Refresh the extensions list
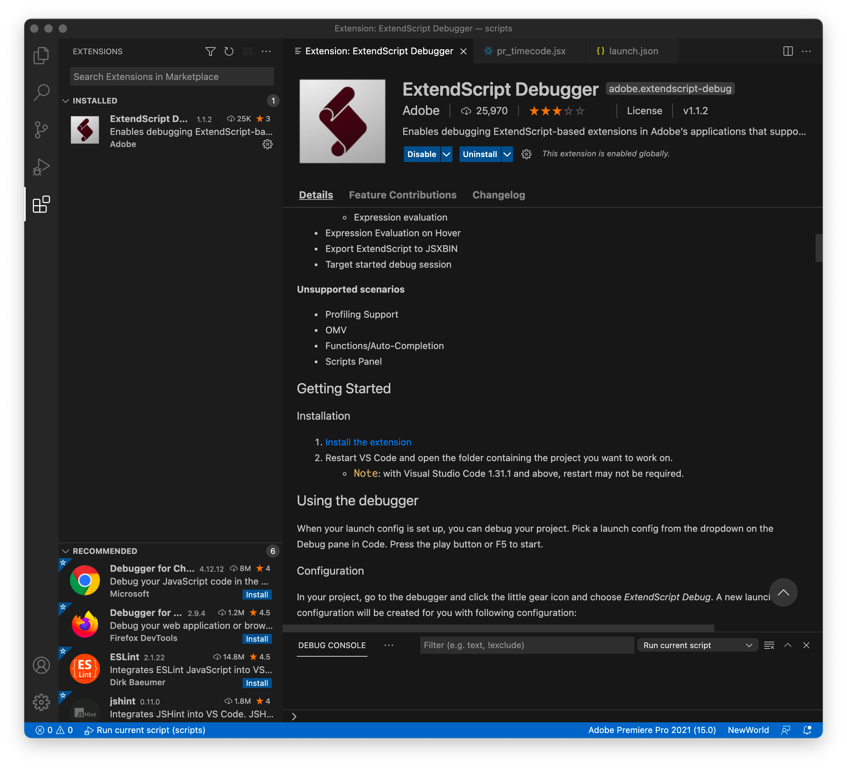 (x=229, y=51)
